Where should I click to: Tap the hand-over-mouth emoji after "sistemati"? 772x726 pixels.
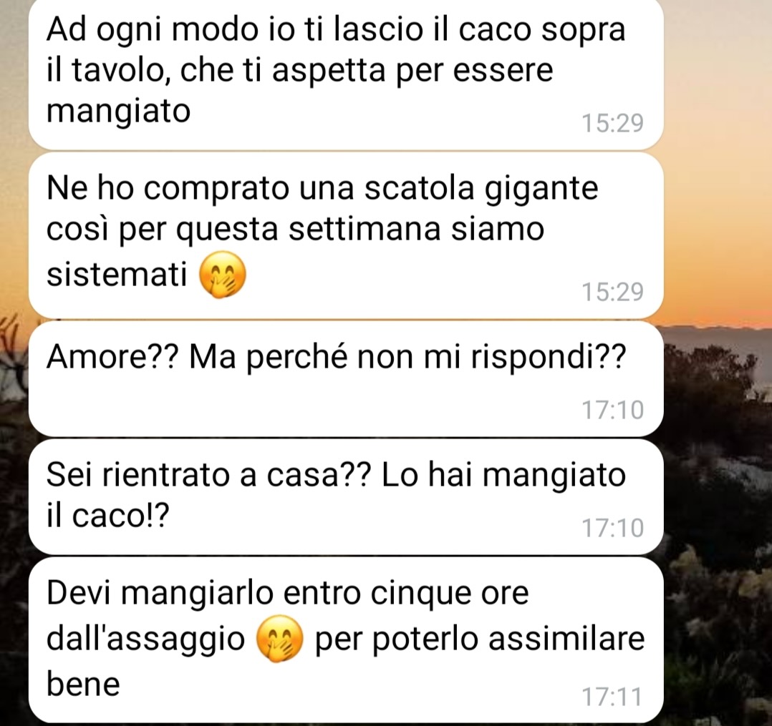222,275
